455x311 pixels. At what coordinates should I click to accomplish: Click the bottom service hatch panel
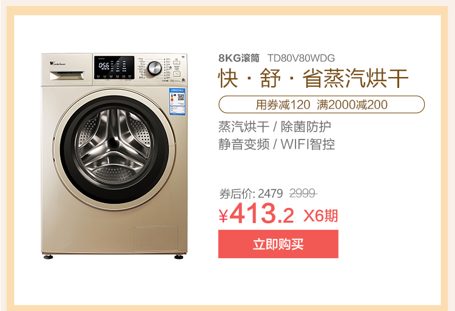click(x=156, y=238)
